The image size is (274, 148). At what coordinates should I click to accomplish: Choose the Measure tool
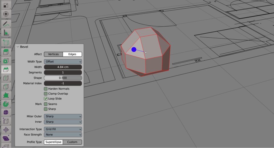click(x=6, y=33)
